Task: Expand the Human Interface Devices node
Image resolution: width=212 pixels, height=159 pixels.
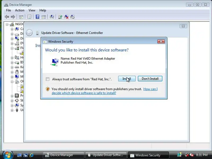Action: [12, 58]
